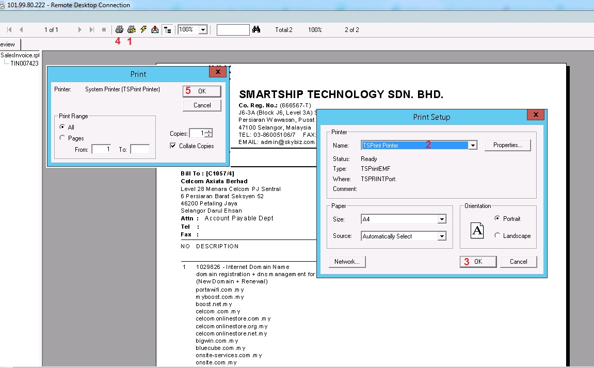594x368 pixels.
Task: Go to the next page arrow
Action: [80, 30]
